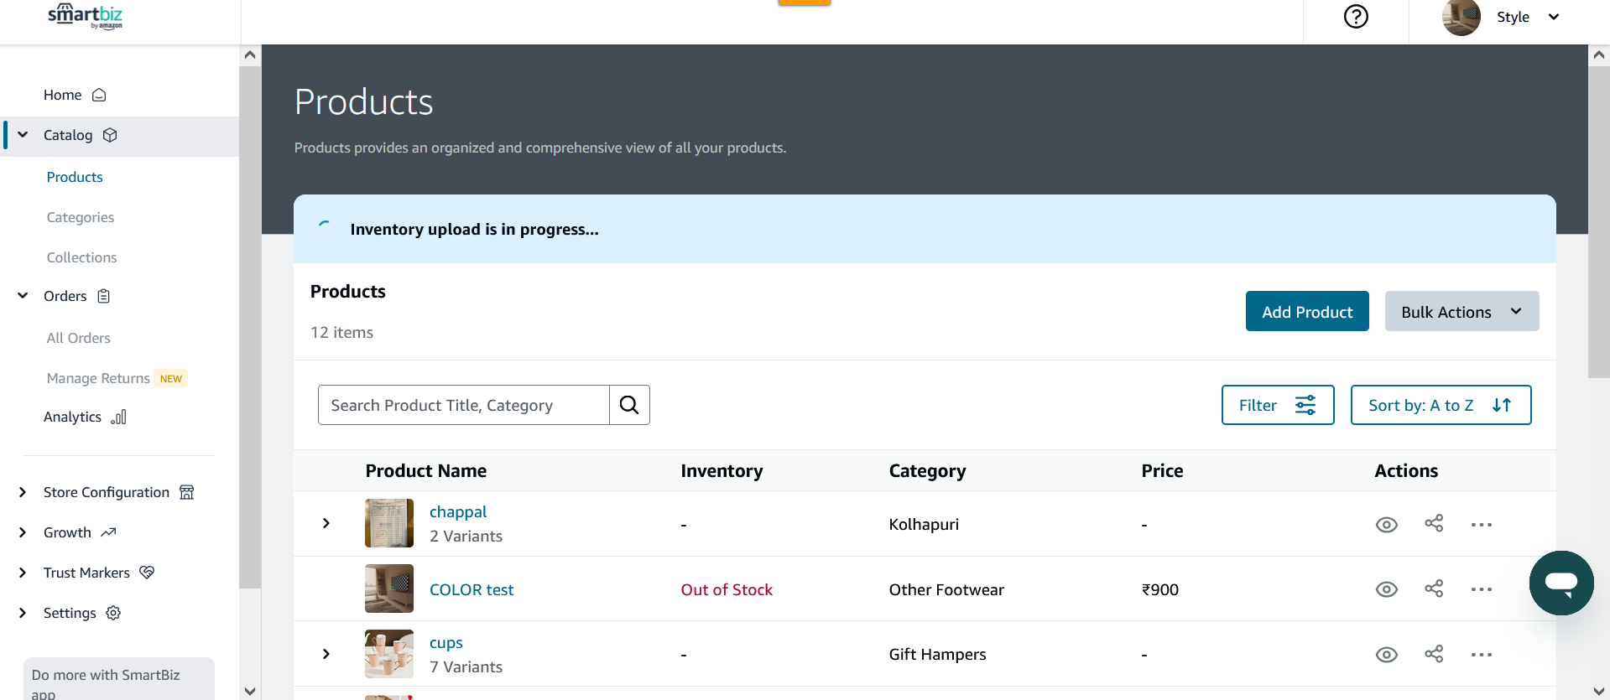
Task: Click the cups product thumbnail
Action: (x=389, y=654)
